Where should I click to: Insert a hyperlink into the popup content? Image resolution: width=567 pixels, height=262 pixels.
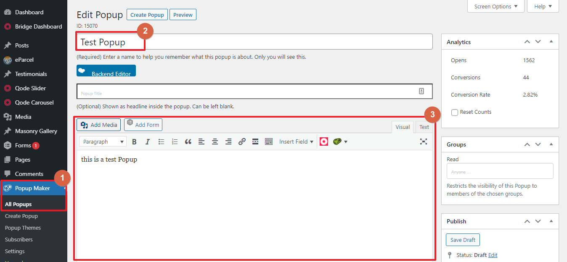(242, 141)
